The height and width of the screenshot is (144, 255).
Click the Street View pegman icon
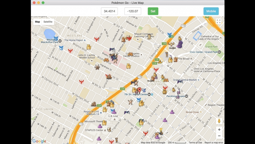219,121
